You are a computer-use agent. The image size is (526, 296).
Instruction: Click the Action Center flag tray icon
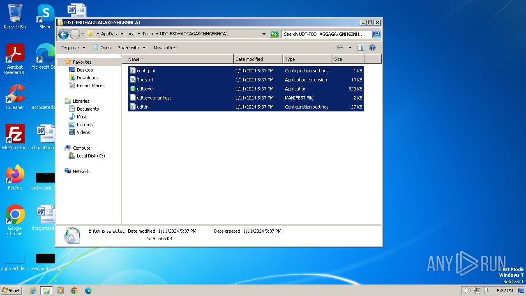(x=487, y=291)
